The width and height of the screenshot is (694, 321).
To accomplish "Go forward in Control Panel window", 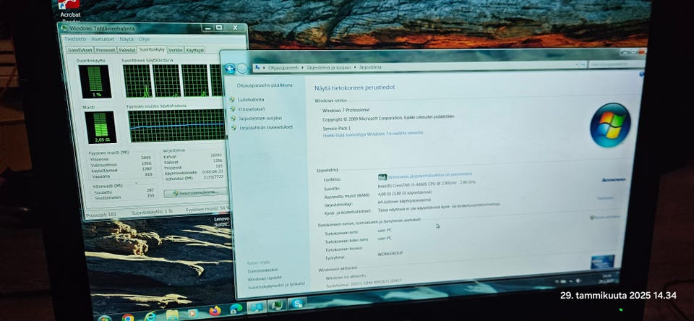I will pyautogui.click(x=242, y=68).
